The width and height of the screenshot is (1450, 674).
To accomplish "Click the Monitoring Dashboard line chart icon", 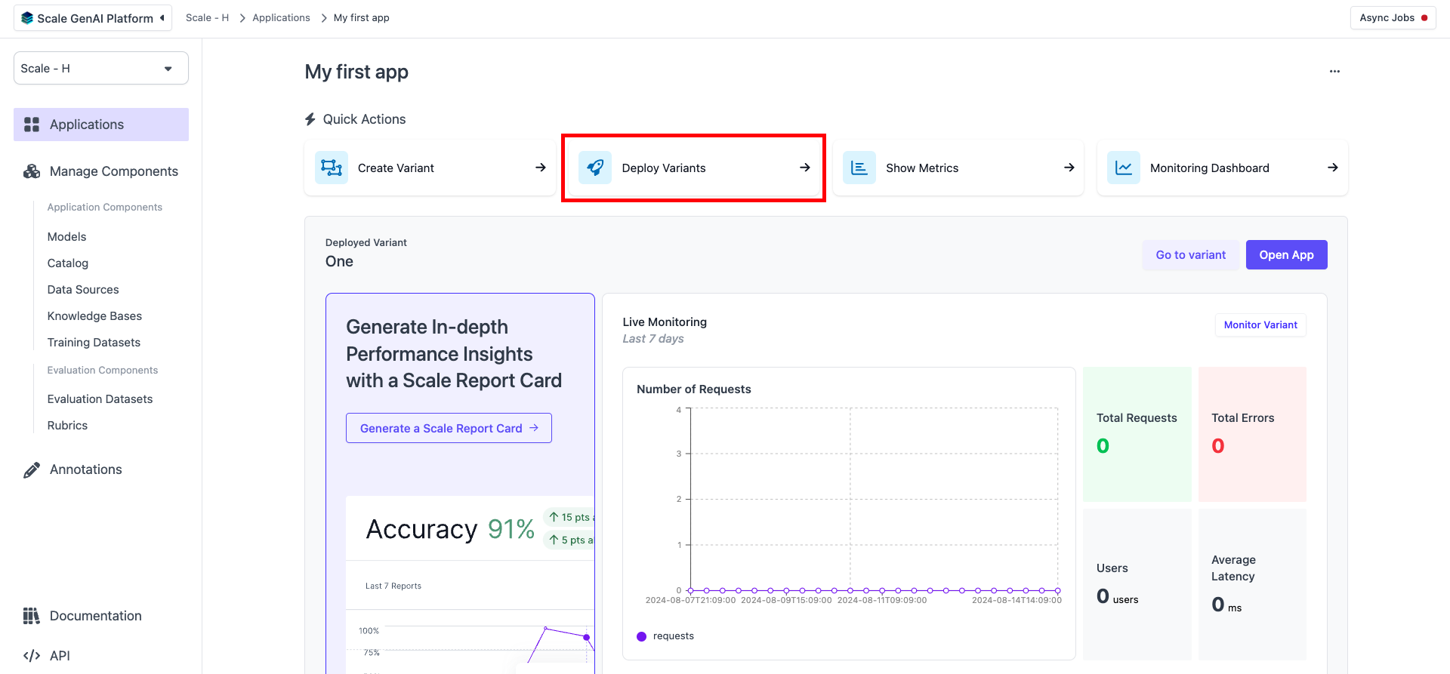I will 1124,168.
